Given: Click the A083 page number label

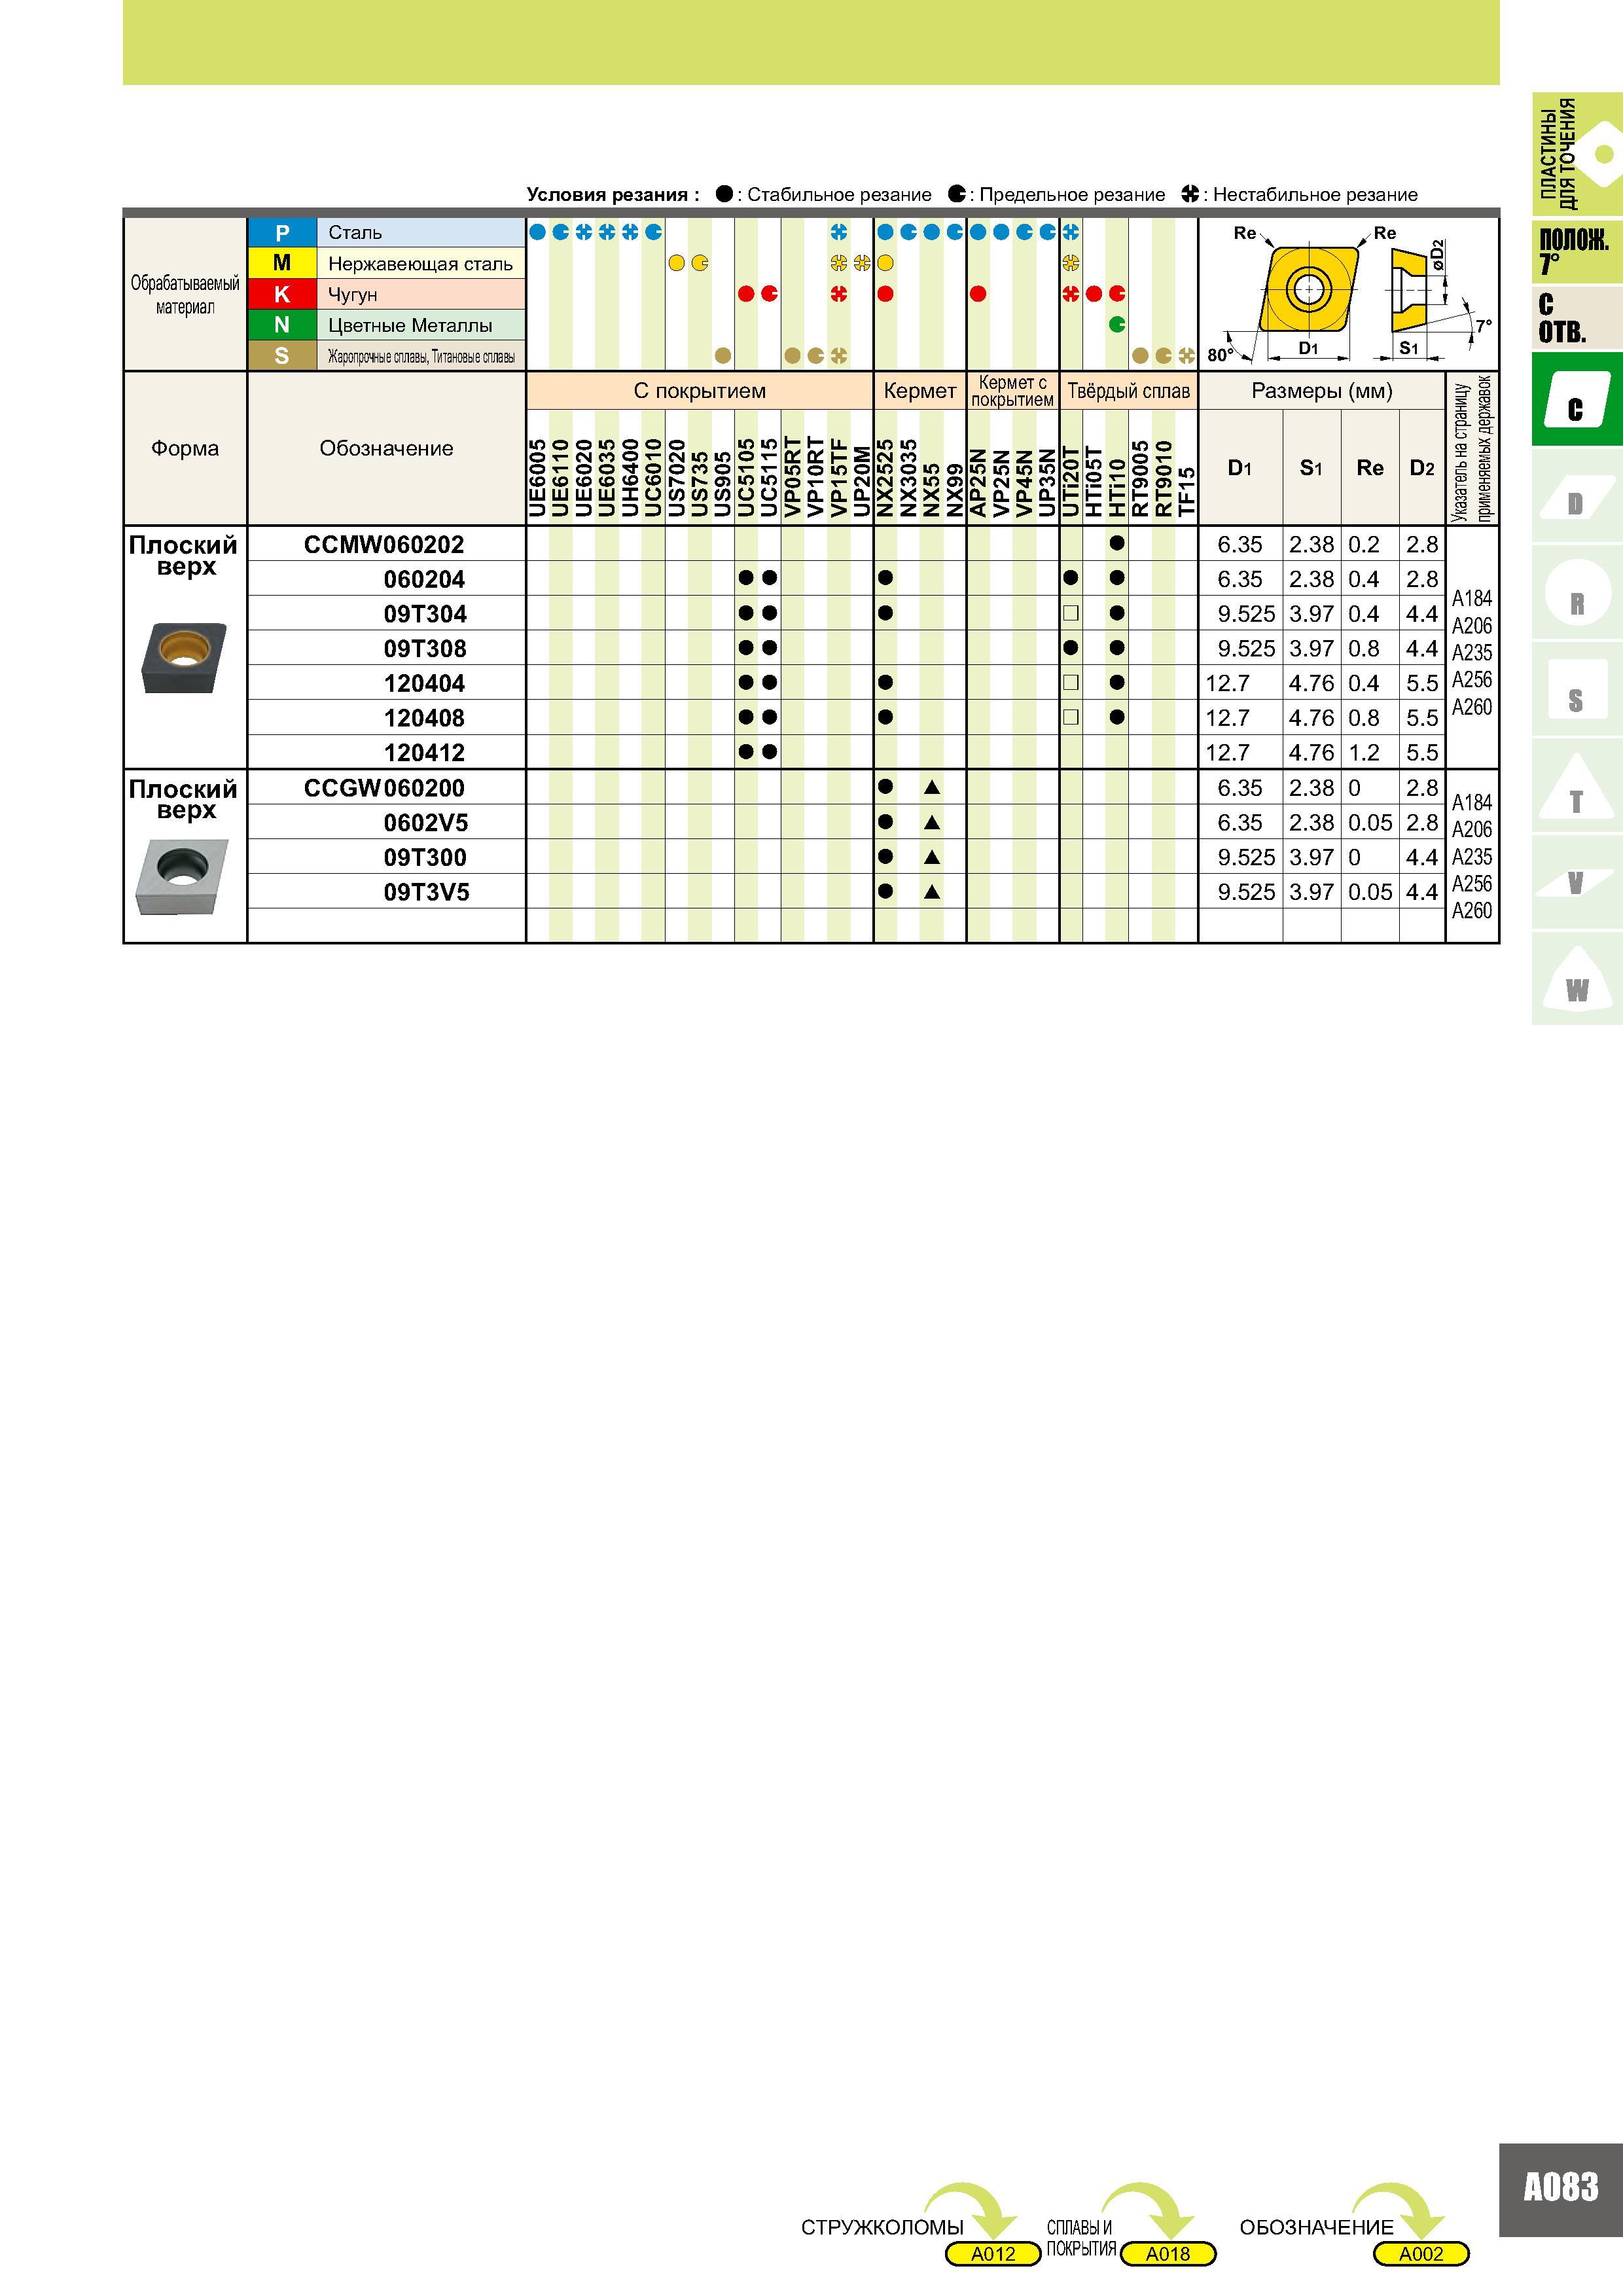Looking at the screenshot, I should click(1561, 2187).
